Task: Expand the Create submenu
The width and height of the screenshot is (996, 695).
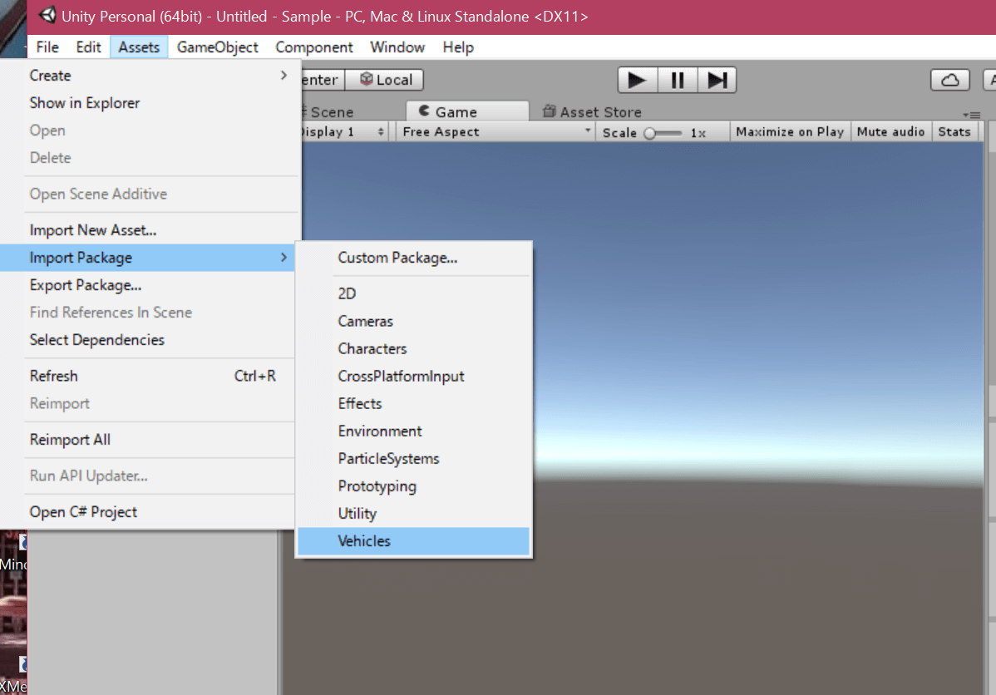Action: click(x=150, y=75)
